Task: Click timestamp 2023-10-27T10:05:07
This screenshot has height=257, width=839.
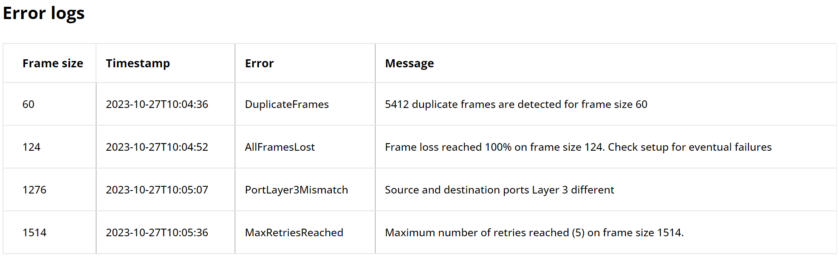Action: 157,190
